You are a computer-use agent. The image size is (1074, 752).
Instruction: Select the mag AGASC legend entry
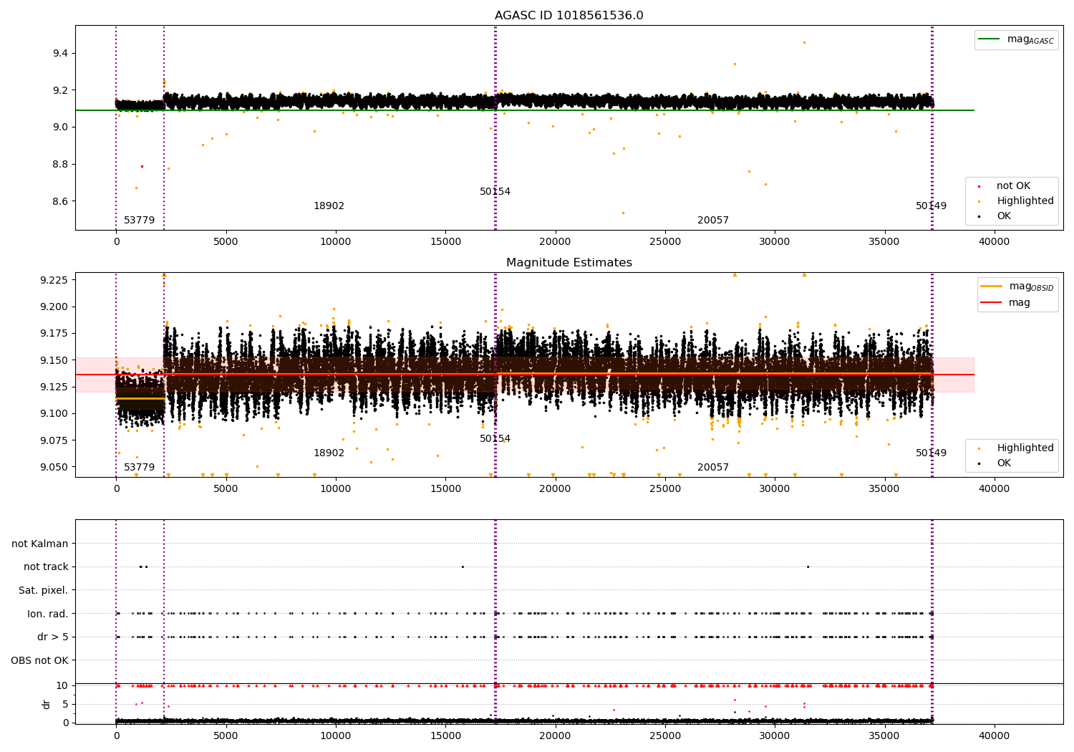(1016, 39)
